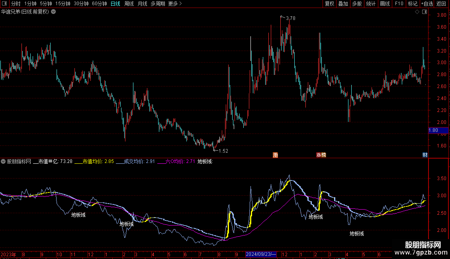Open the 统计 statistics button
This screenshot has width=450, height=259.
371,4
